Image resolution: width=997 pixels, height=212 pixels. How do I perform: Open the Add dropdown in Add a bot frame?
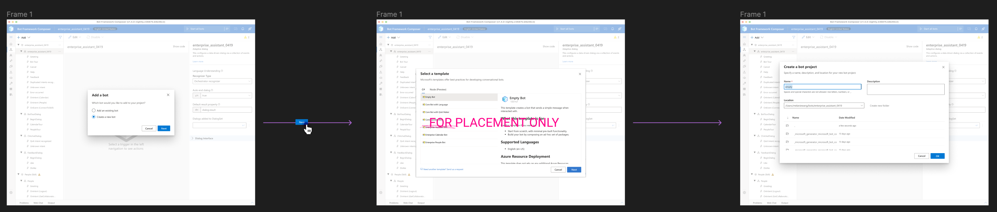pos(24,37)
